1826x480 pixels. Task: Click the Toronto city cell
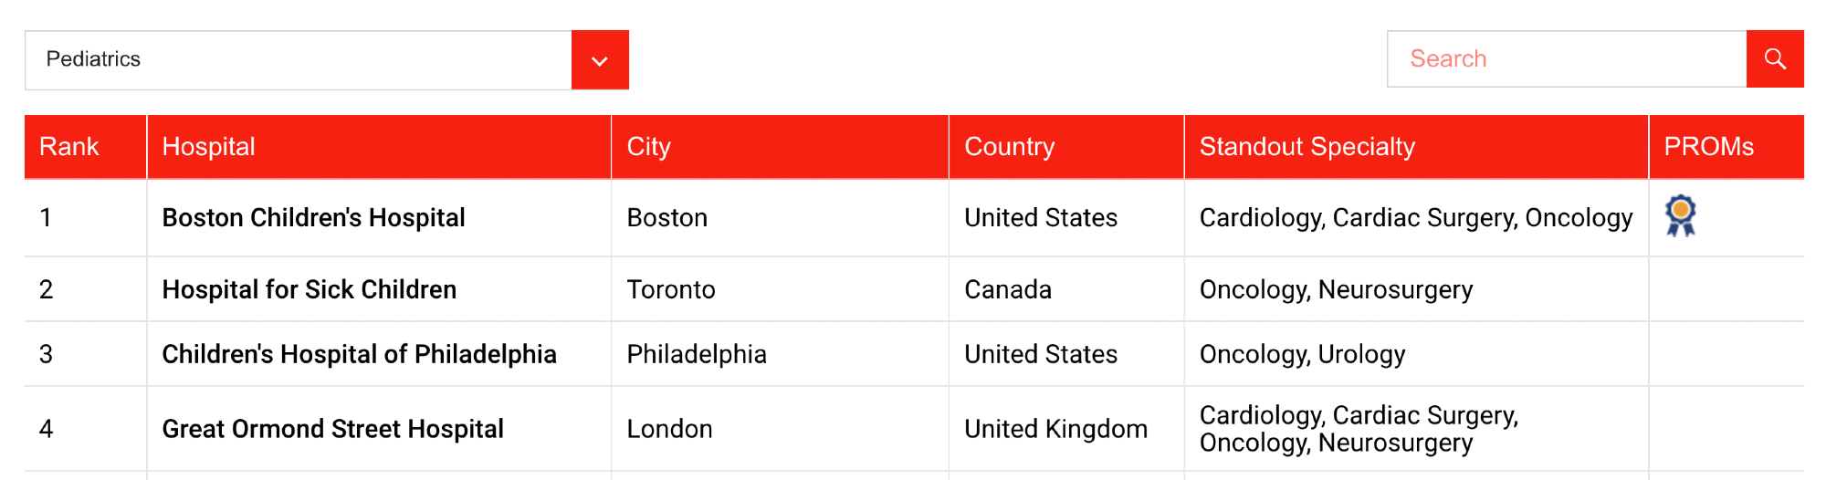point(671,290)
